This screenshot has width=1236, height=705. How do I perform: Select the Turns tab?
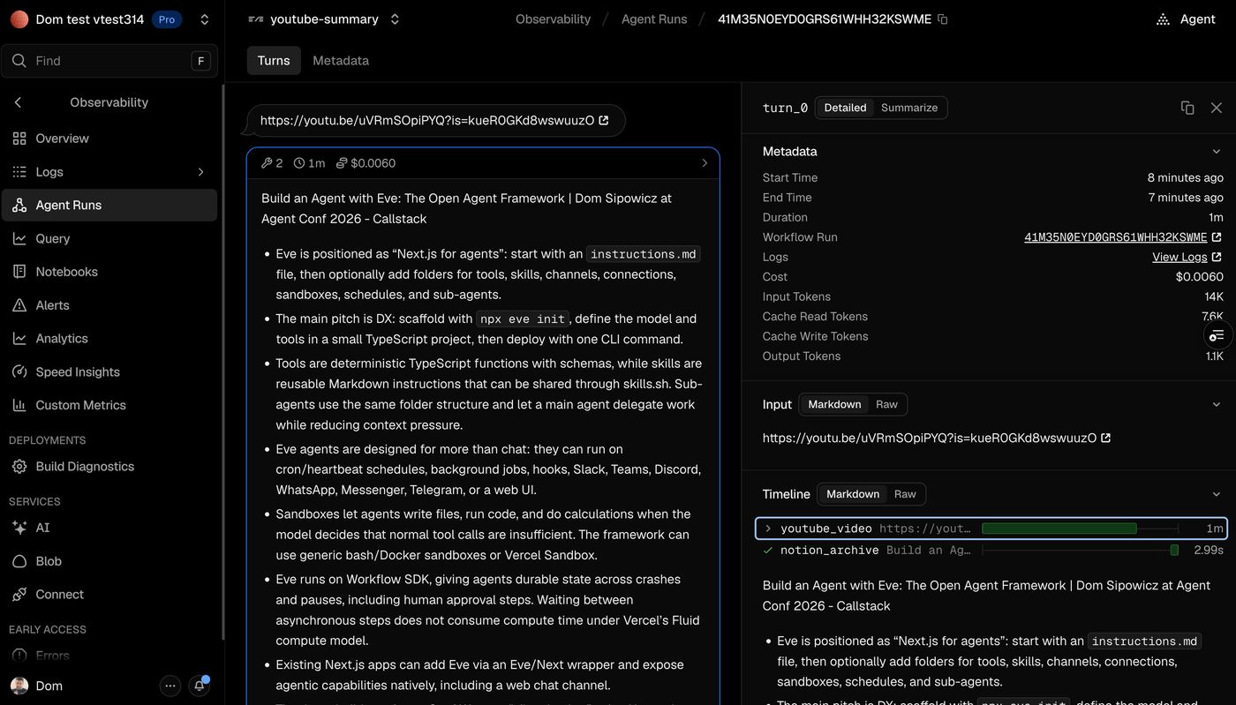coord(274,61)
